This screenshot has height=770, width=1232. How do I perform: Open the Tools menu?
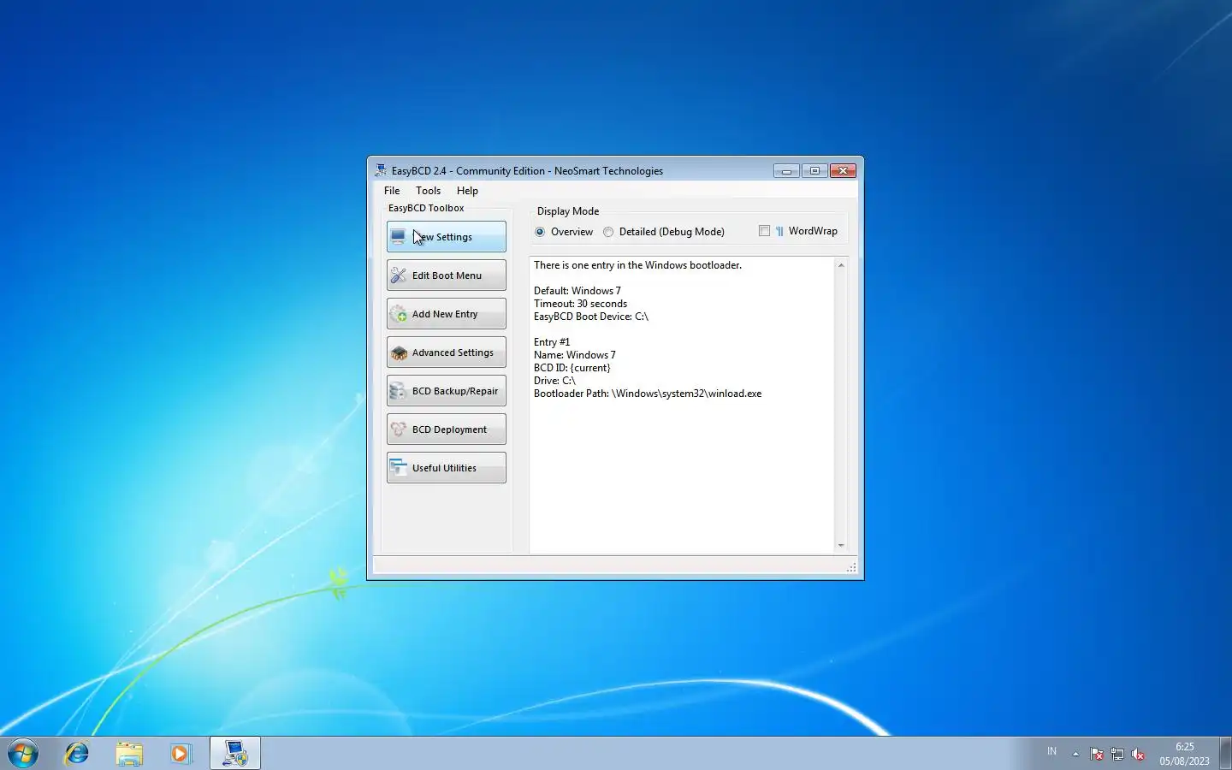[x=428, y=191]
